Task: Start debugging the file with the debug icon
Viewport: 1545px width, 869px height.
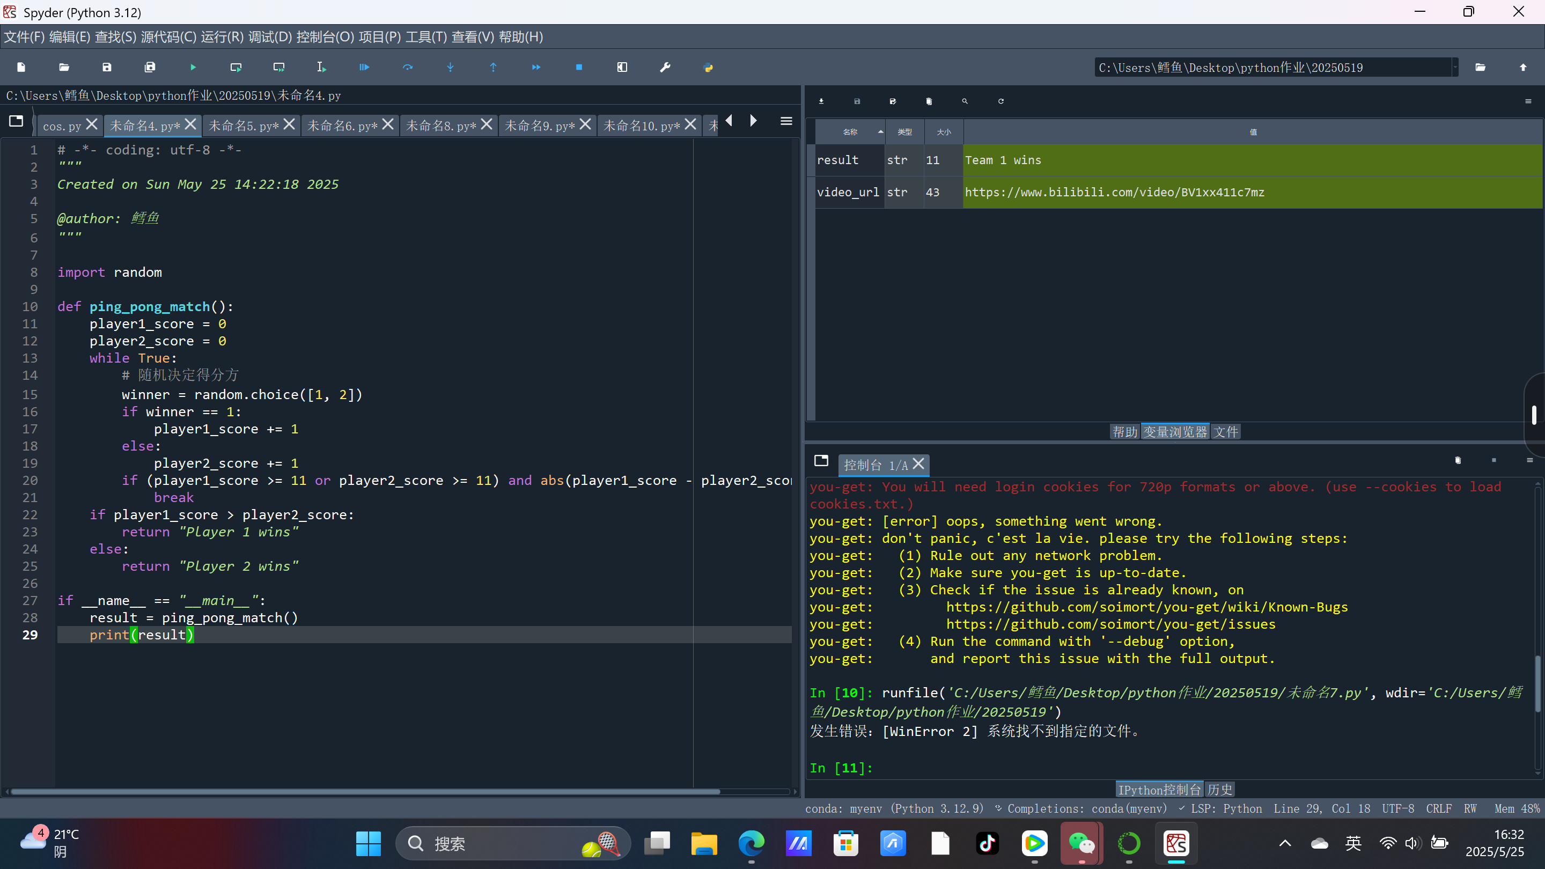Action: [364, 67]
